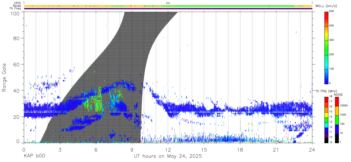Click the TX Freq label
The height and width of the screenshot is (162, 351).
15,9
